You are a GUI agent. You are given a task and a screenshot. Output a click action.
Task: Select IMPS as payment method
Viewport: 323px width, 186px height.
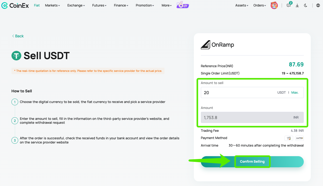(x=299, y=138)
